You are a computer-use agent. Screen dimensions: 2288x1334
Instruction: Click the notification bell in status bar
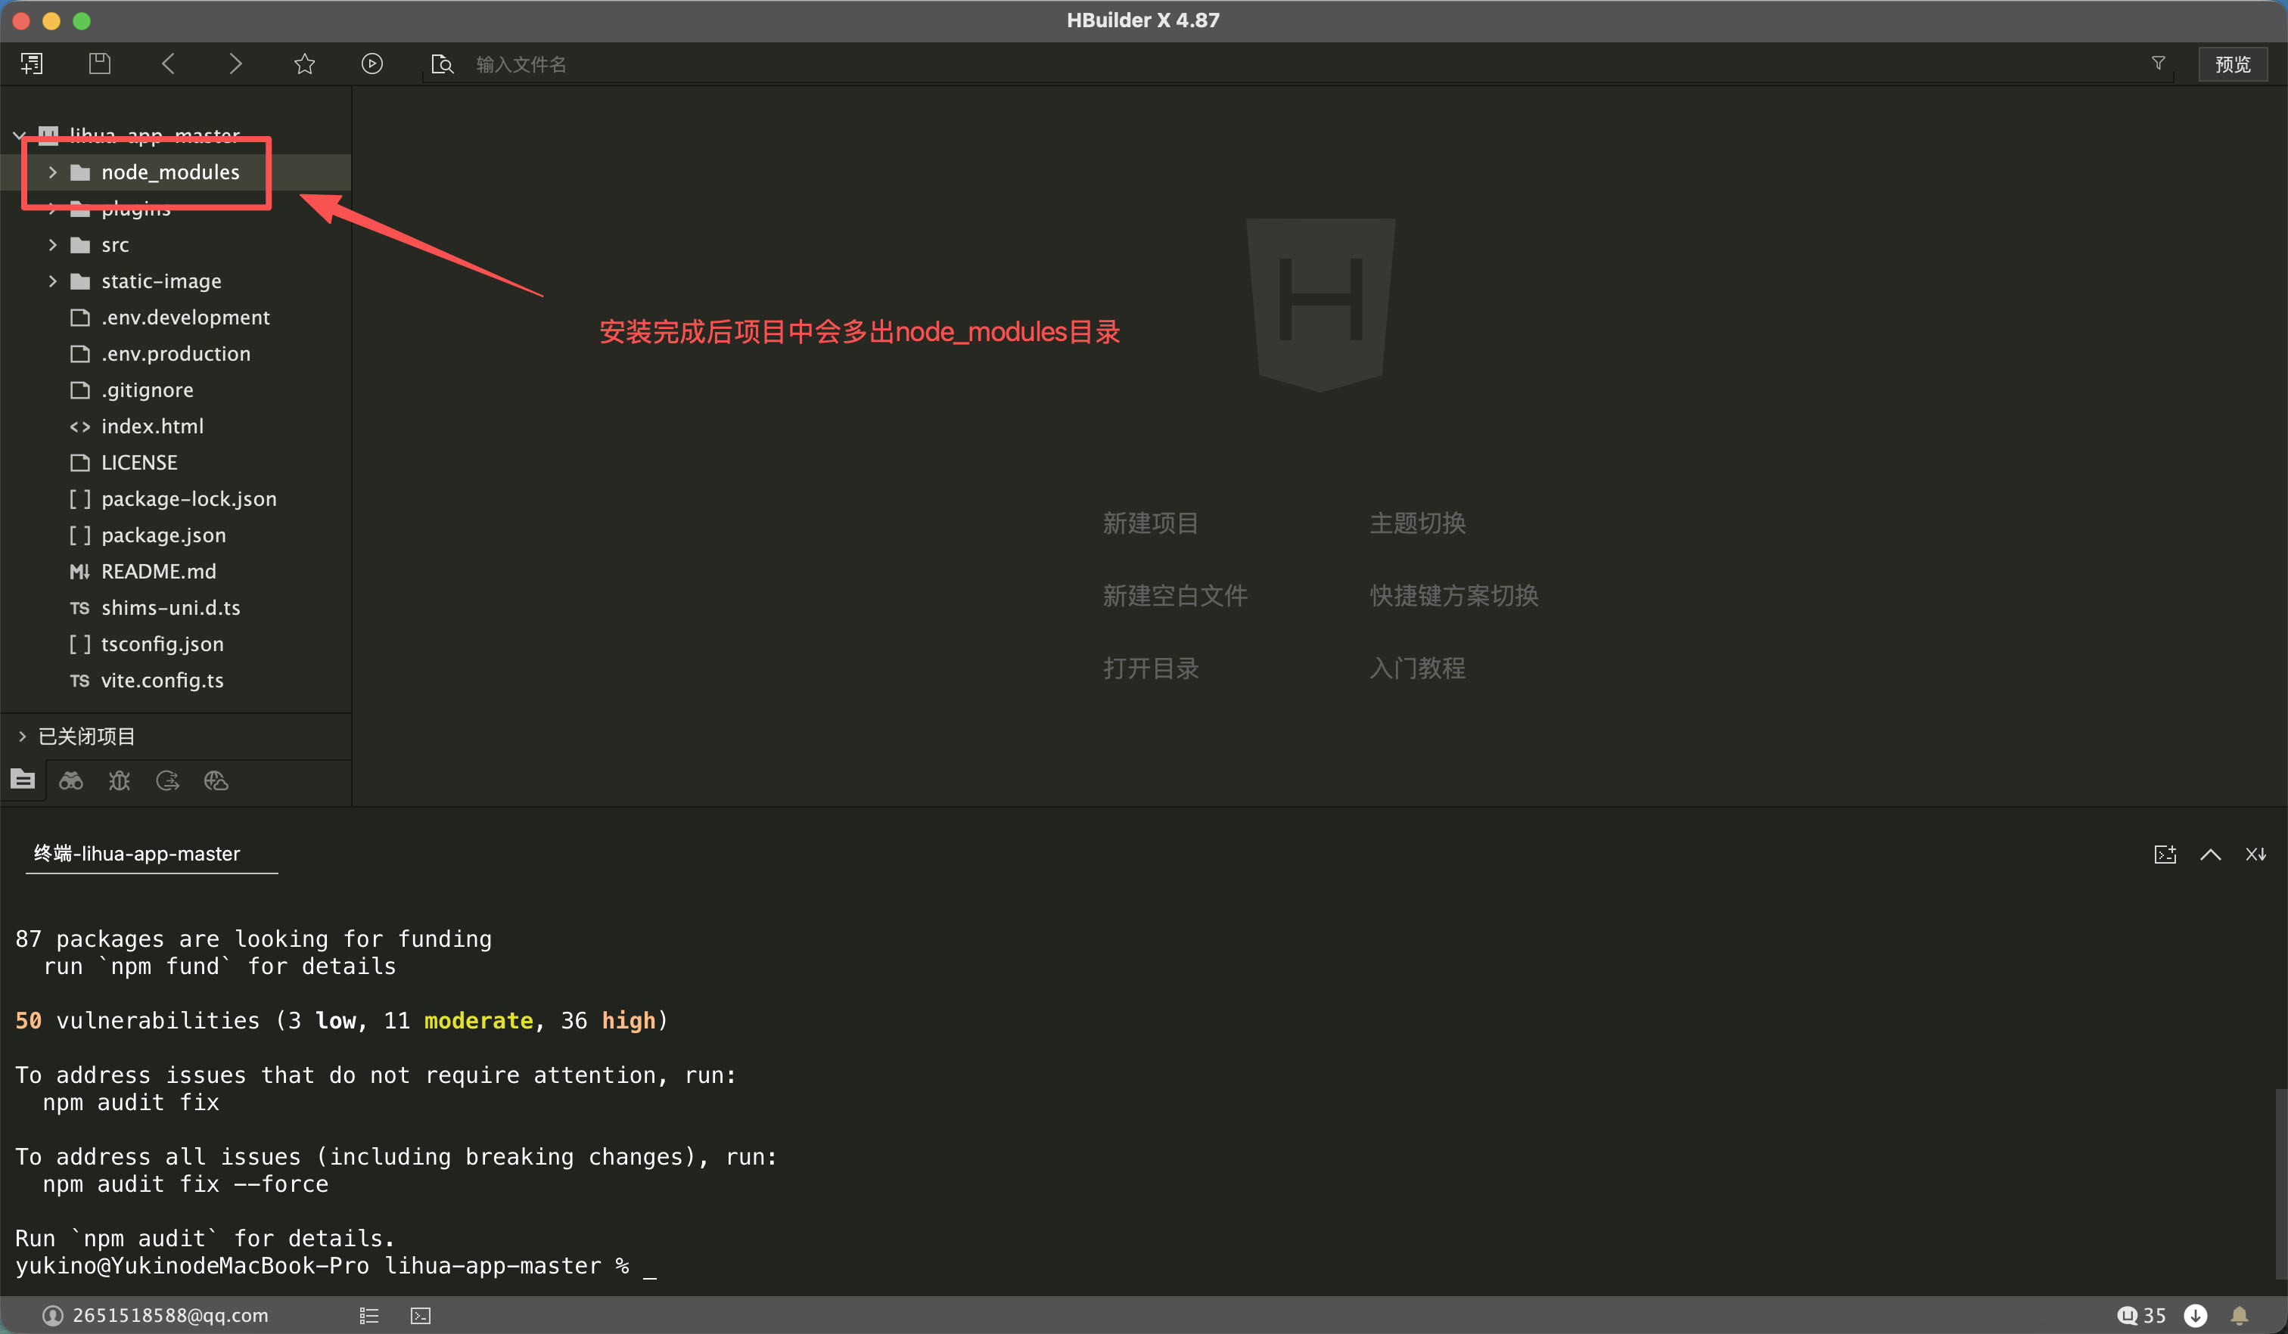2239,1315
